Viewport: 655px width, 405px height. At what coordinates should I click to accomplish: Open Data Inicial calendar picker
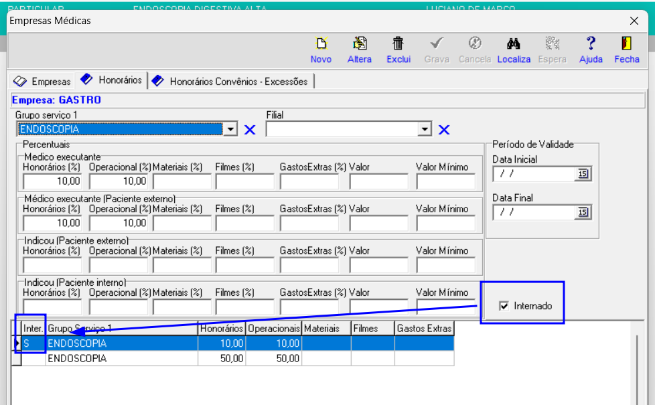(583, 173)
